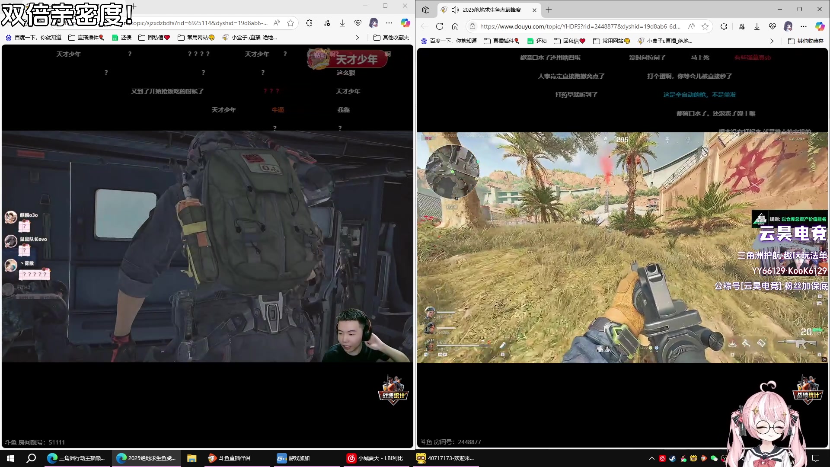
Task: Expand 回私信 bookmark folder in left browser
Action: [154, 38]
